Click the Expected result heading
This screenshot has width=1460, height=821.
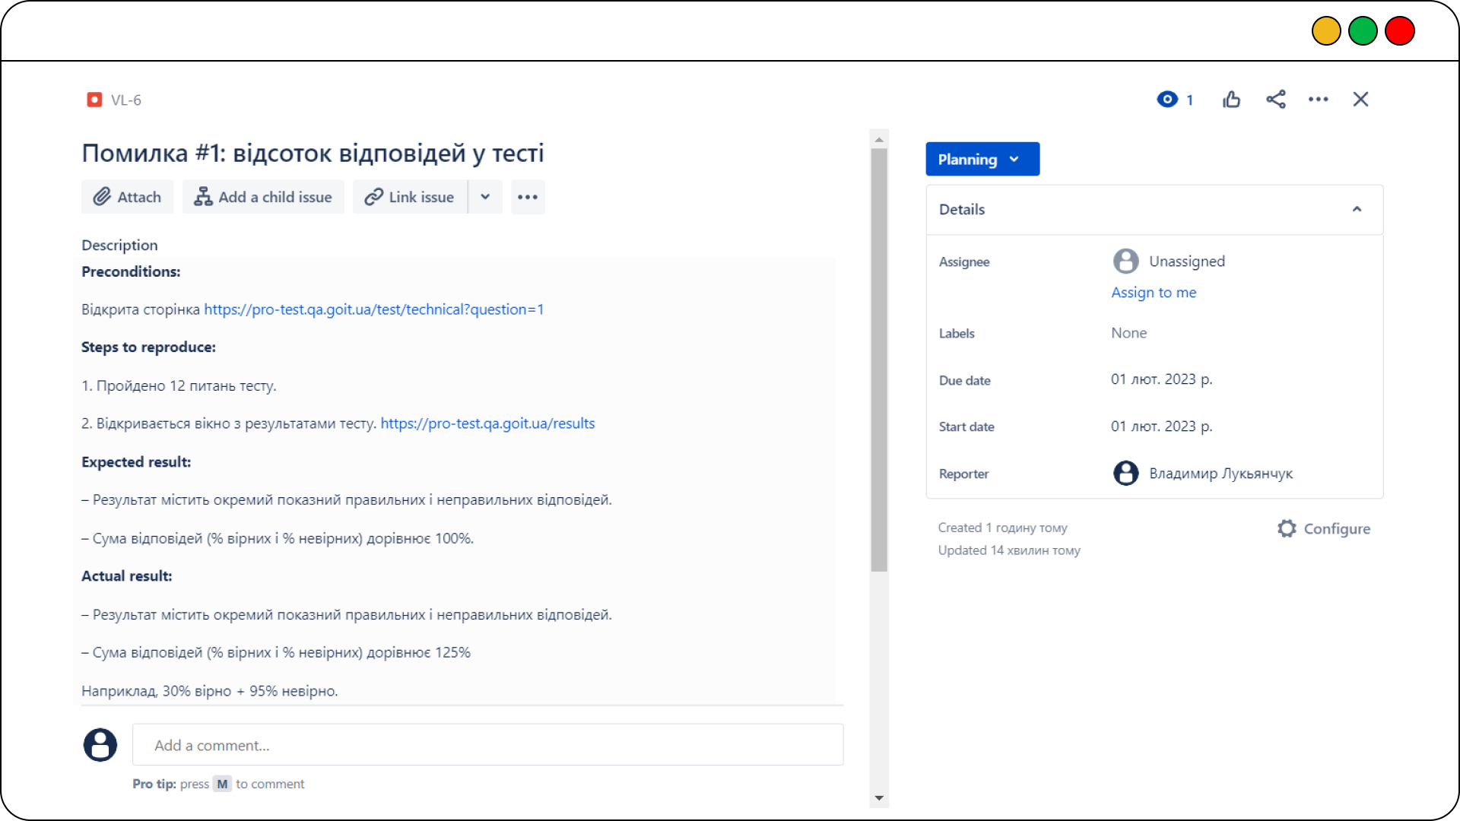pyautogui.click(x=136, y=462)
